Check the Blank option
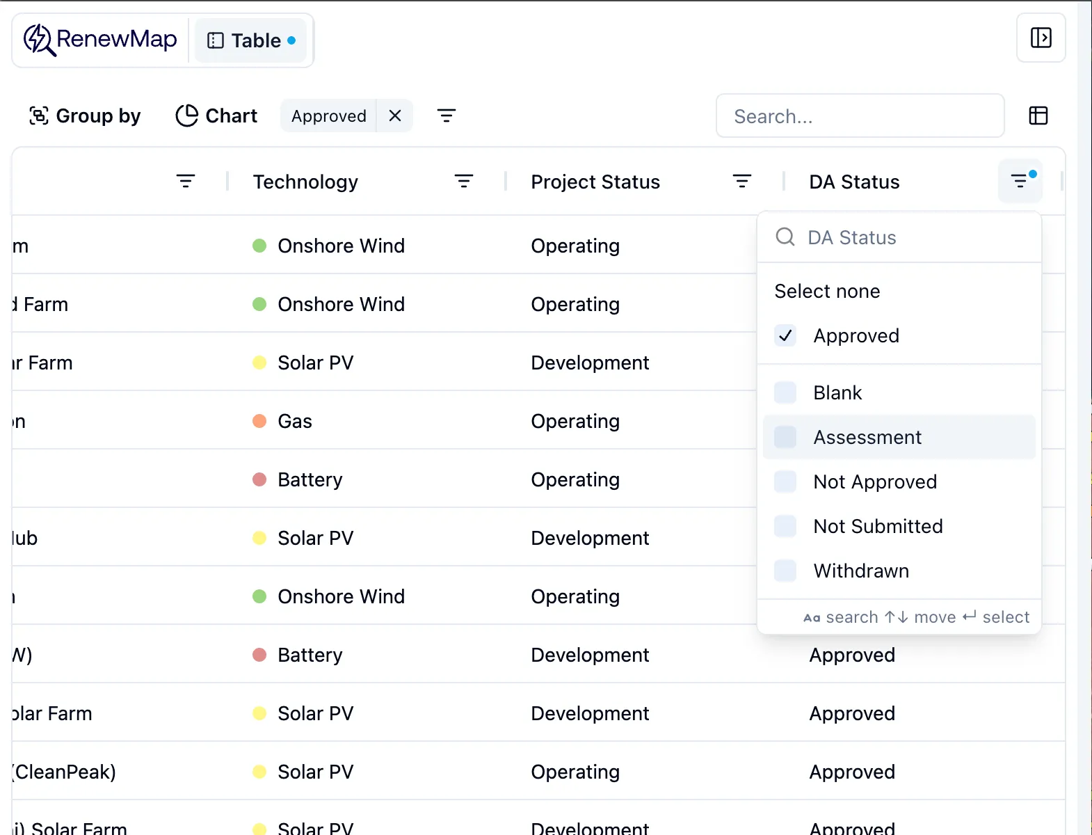The height and width of the screenshot is (835, 1092). coord(785,392)
